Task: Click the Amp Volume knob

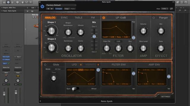Action: (143, 31)
